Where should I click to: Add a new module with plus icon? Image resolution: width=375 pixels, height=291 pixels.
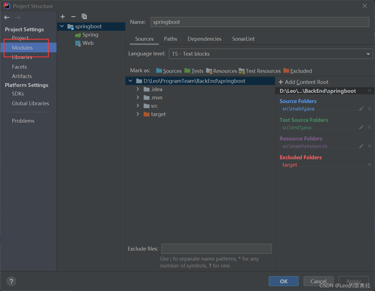click(63, 17)
